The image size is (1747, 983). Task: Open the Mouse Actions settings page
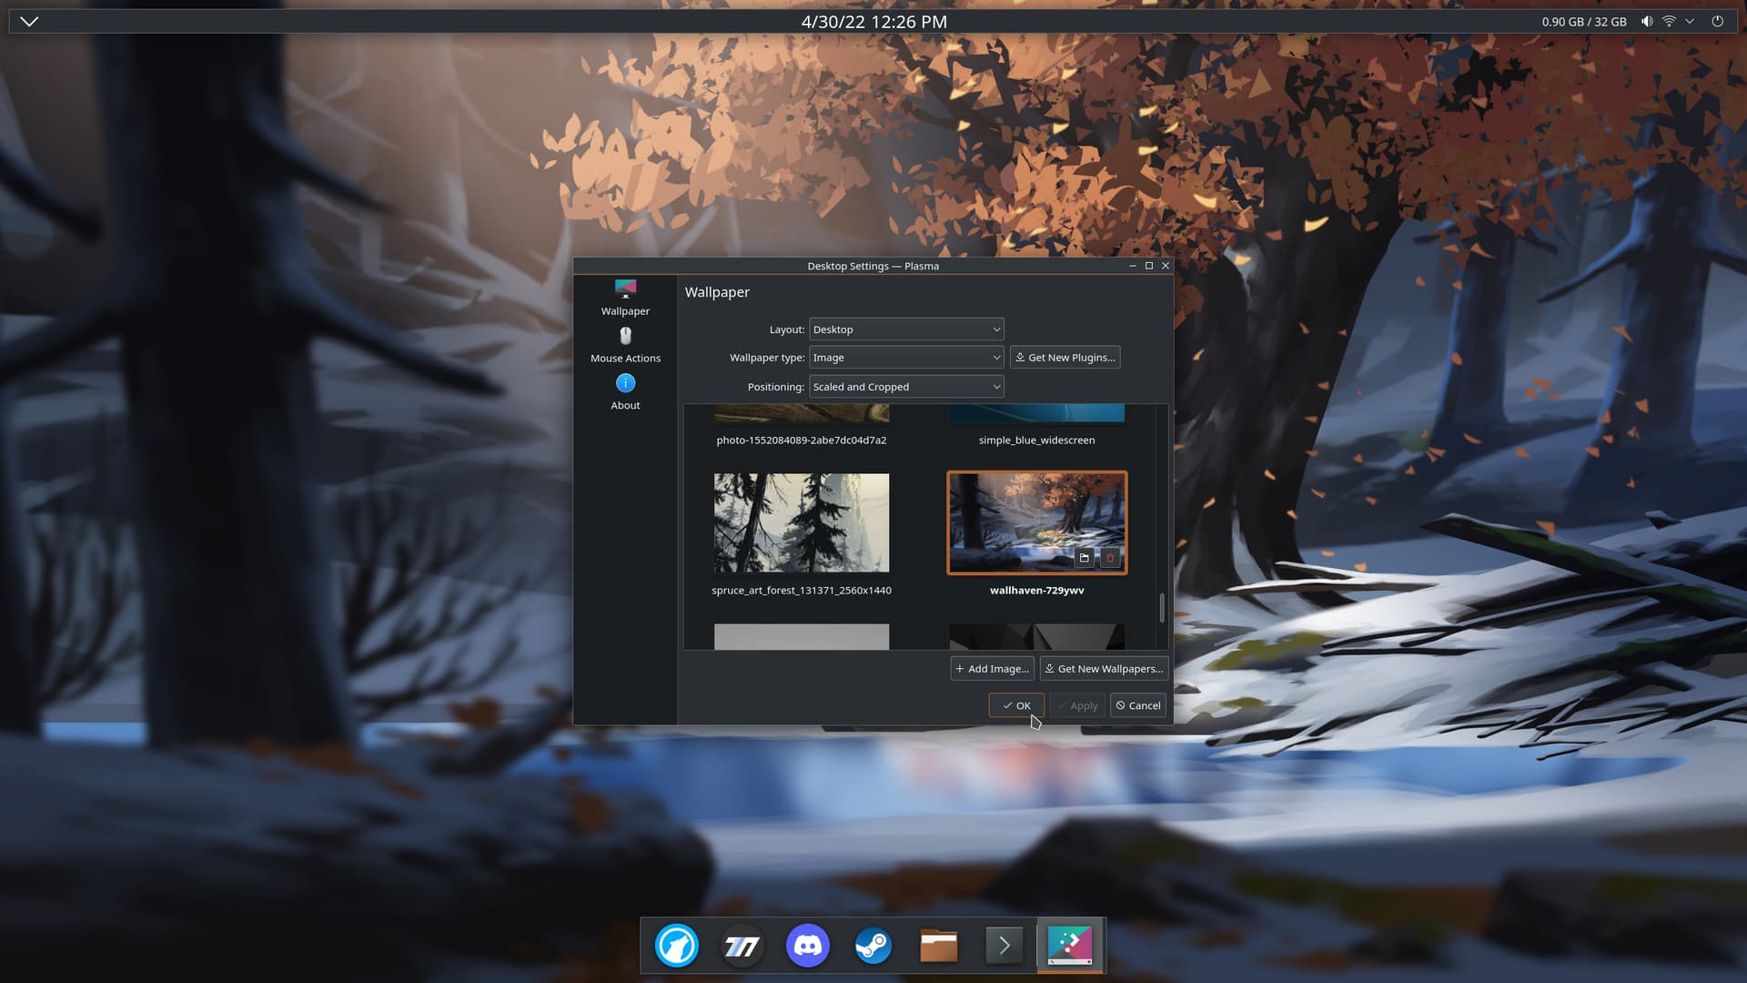pyautogui.click(x=625, y=346)
